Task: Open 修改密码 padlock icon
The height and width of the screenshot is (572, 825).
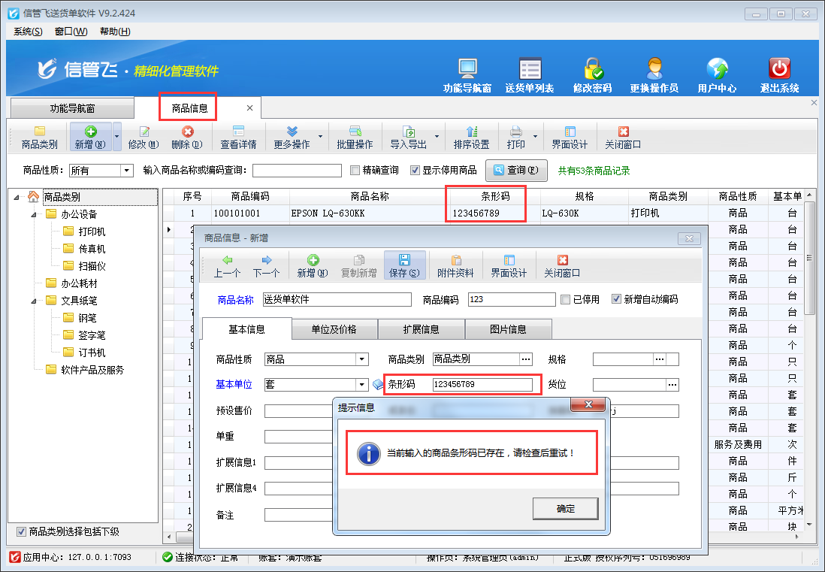Action: click(x=593, y=69)
